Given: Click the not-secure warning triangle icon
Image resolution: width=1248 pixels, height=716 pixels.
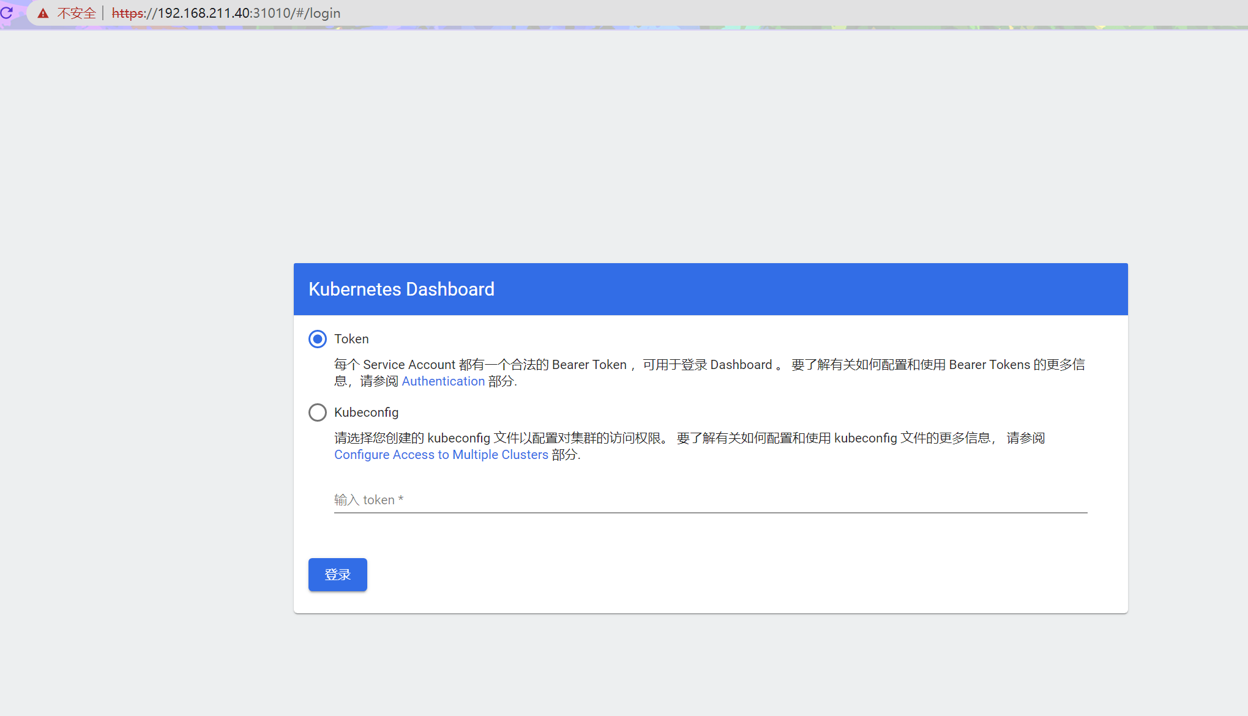Looking at the screenshot, I should coord(43,13).
